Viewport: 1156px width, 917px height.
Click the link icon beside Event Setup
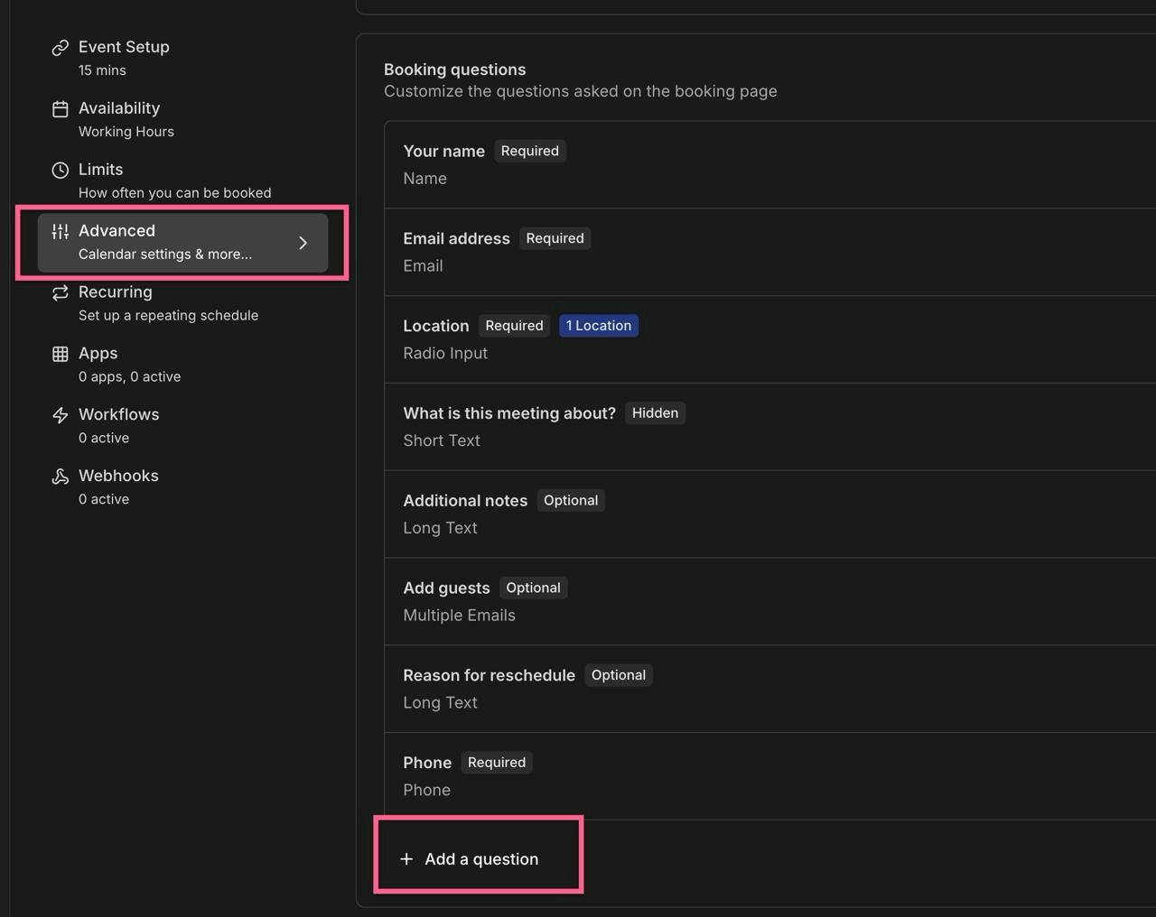[x=60, y=46]
